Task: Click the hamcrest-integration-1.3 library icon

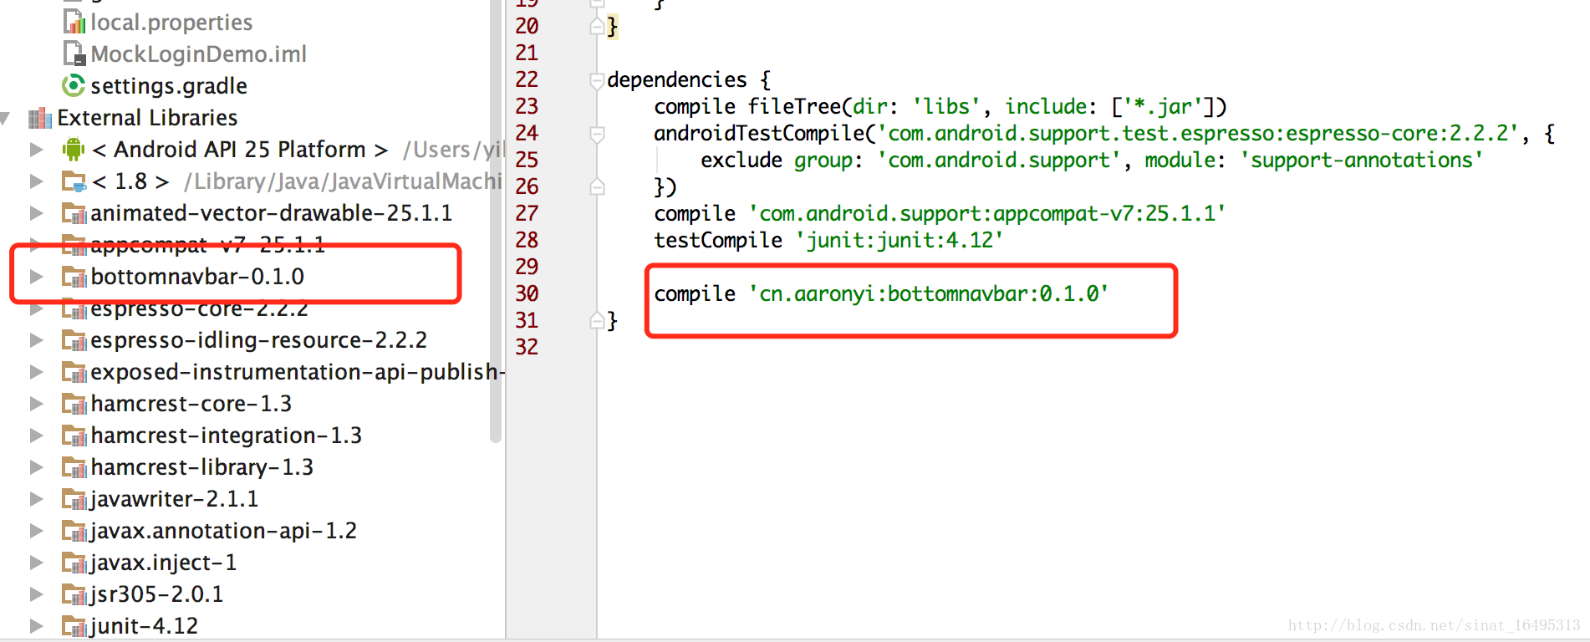Action: 74,436
